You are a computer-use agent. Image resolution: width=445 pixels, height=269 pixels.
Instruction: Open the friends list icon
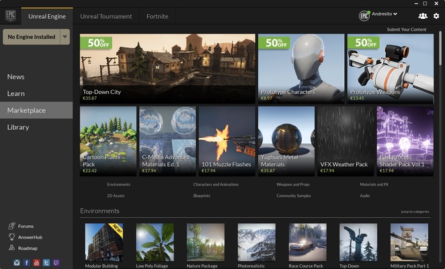423,16
